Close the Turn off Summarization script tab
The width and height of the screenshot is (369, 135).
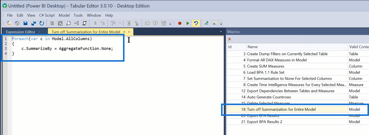point(129,32)
